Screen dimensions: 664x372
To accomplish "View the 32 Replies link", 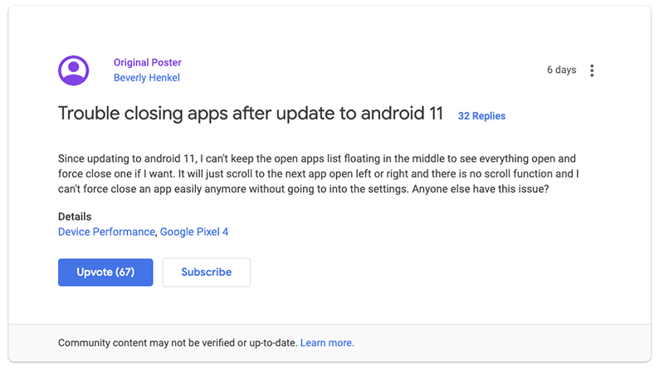I will [481, 116].
